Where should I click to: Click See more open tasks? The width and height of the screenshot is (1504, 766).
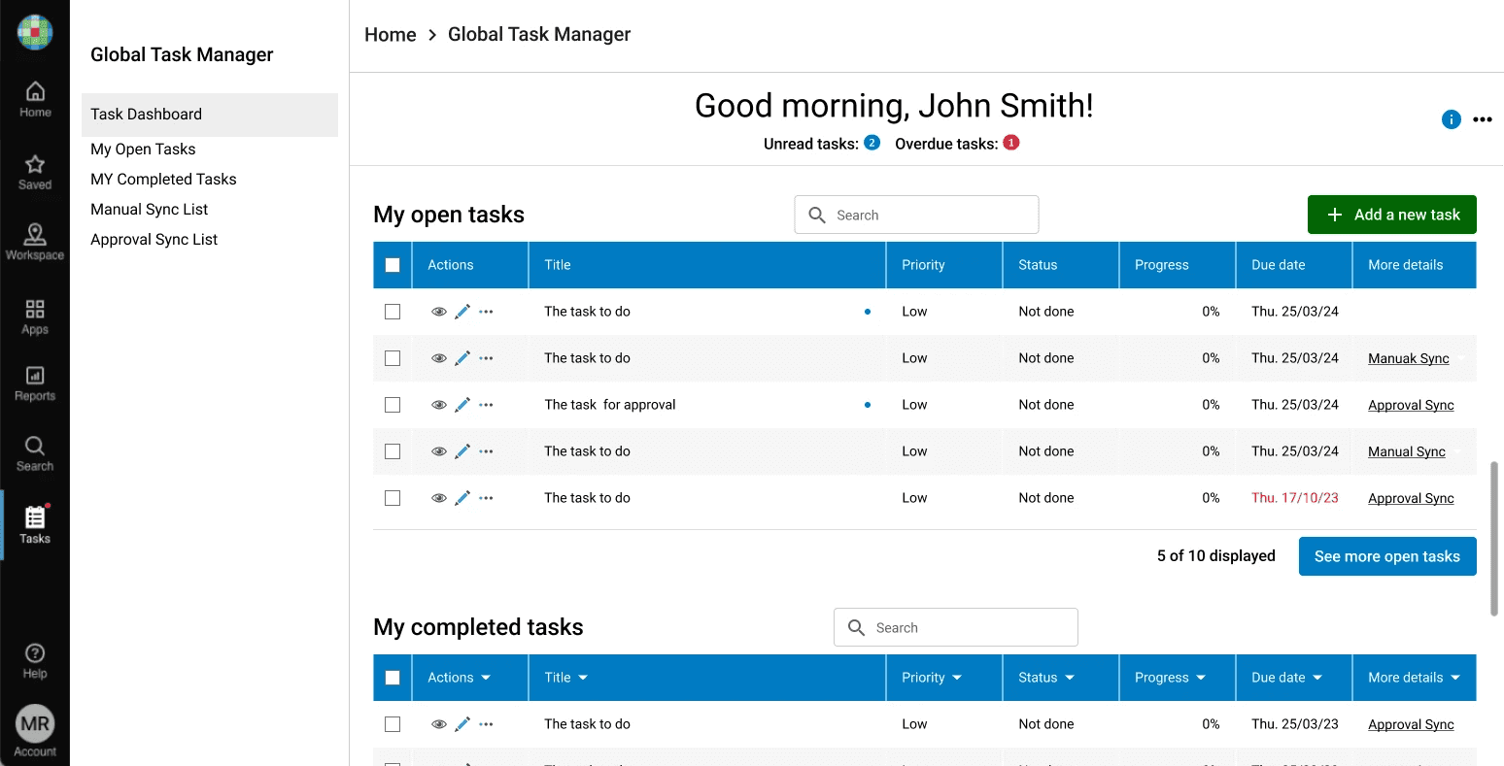pyautogui.click(x=1387, y=556)
